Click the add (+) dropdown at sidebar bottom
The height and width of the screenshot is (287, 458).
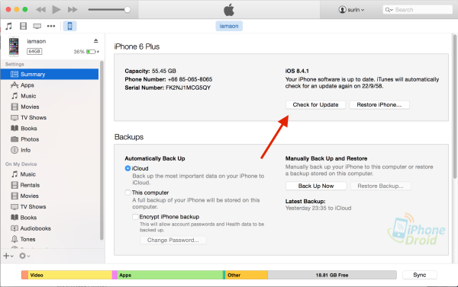(8, 256)
